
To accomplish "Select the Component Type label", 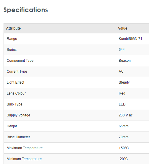I will pyautogui.click(x=20, y=61).
